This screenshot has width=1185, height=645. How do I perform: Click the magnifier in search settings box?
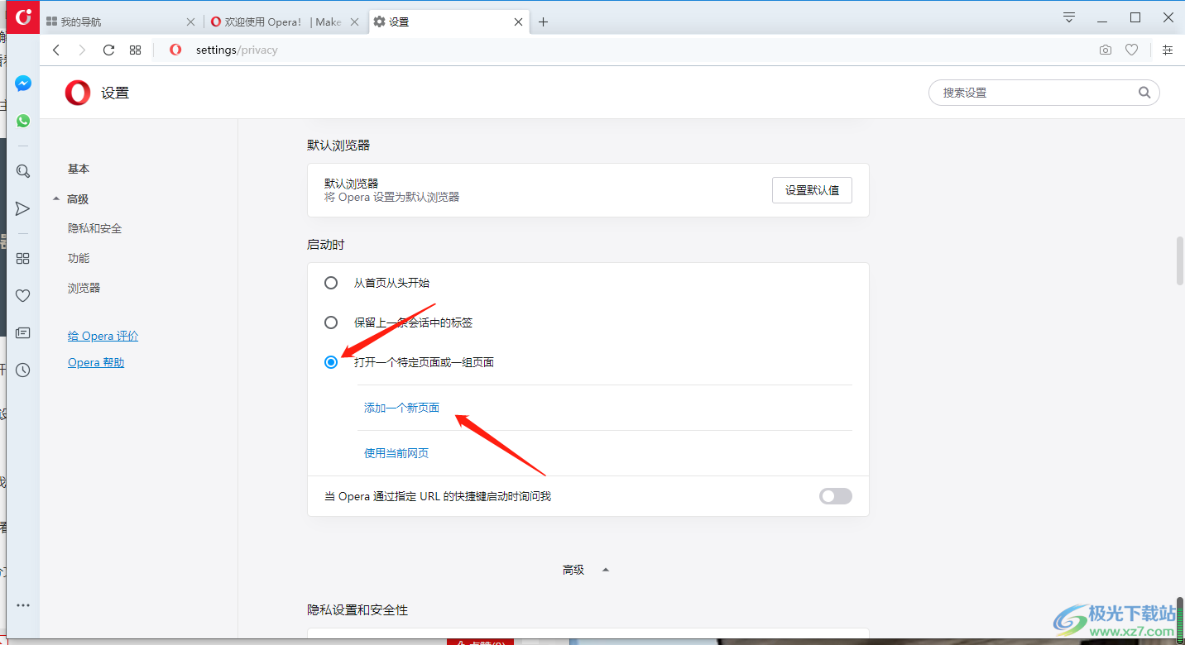(x=1144, y=93)
